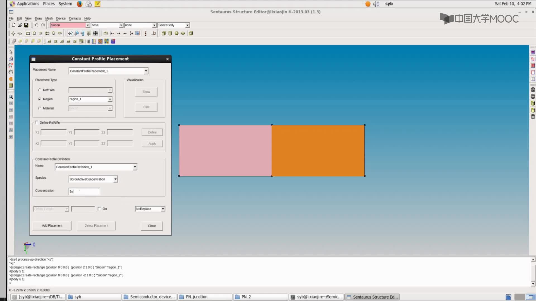Click the Define button
Image resolution: width=536 pixels, height=301 pixels.
152,132
